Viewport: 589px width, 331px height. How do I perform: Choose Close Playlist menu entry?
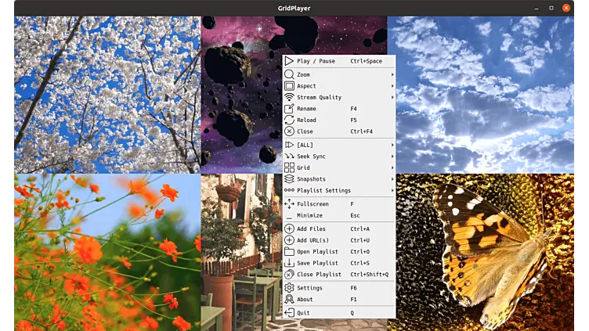319,275
